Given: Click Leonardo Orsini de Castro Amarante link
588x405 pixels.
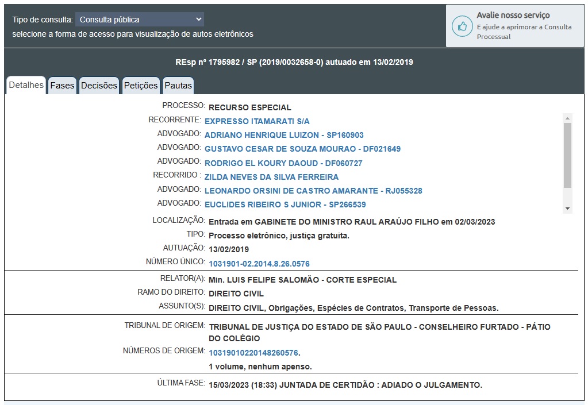Looking at the screenshot, I should 313,191.
